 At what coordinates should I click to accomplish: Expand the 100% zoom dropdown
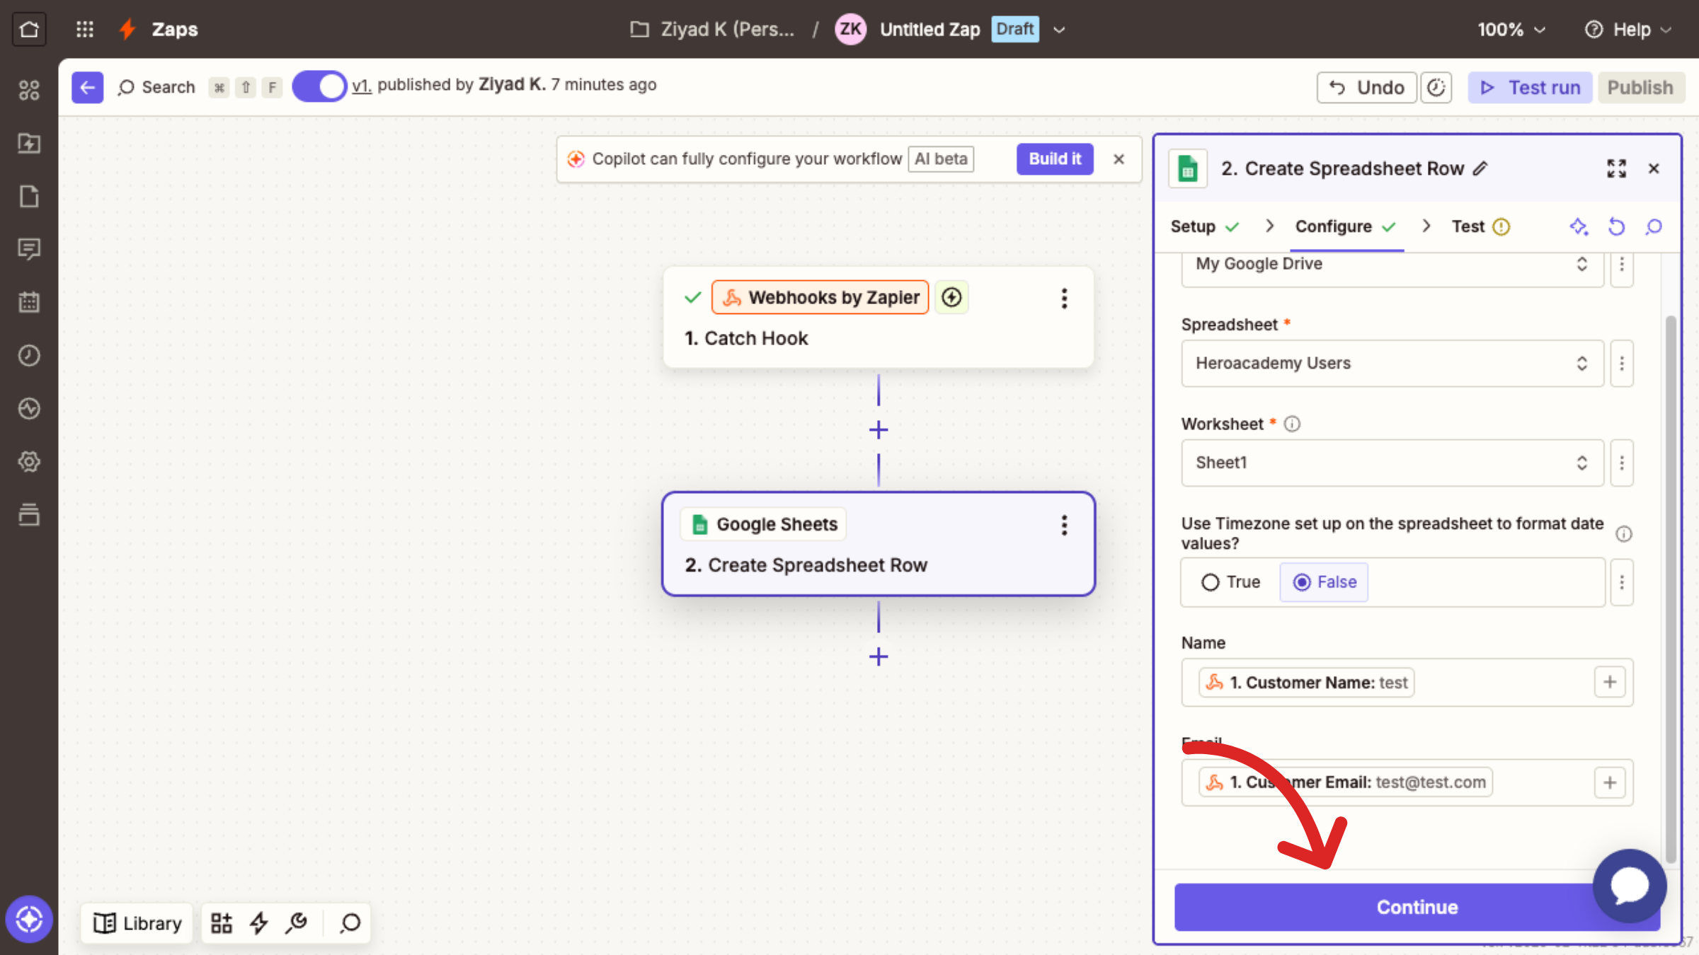[x=1511, y=29]
